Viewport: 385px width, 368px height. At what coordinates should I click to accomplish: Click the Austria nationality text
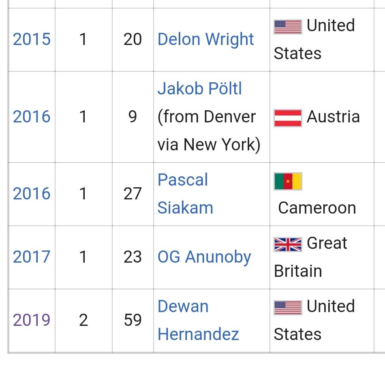point(333,117)
